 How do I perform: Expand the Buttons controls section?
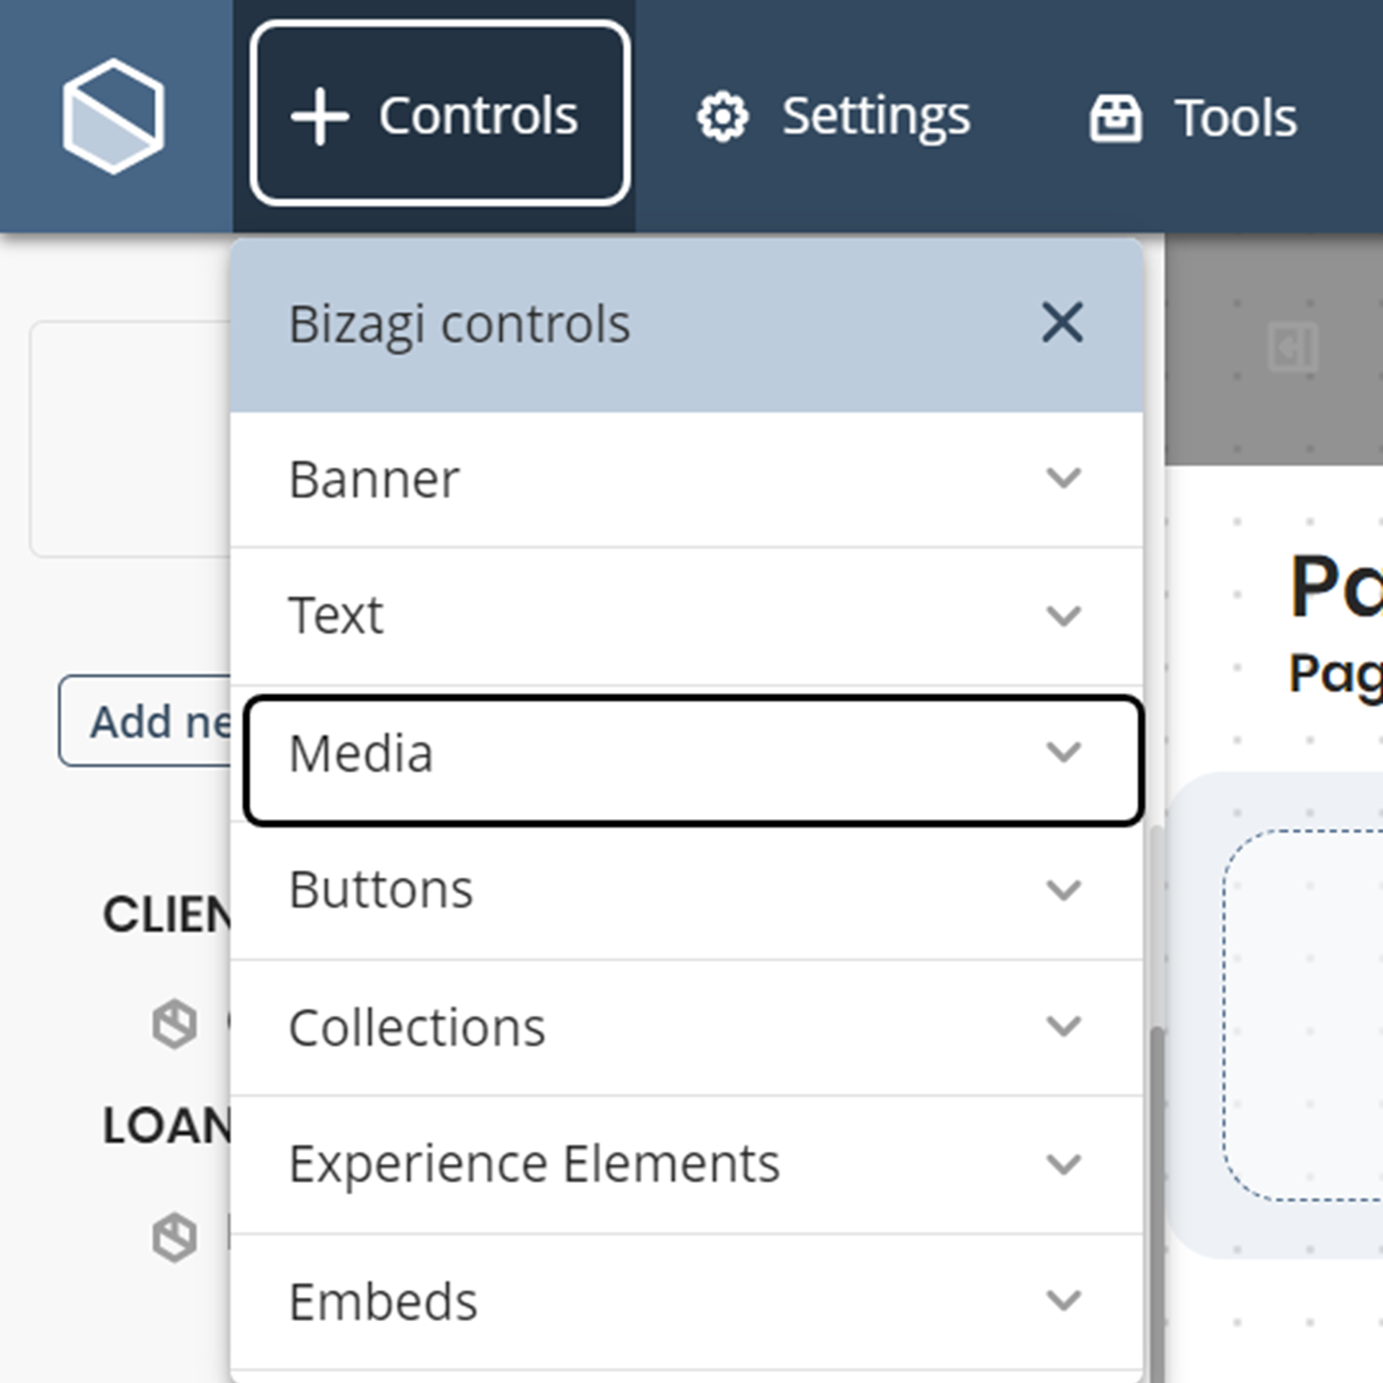(686, 891)
